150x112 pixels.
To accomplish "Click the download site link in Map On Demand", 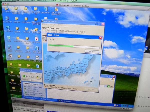I will click(x=55, y=33).
